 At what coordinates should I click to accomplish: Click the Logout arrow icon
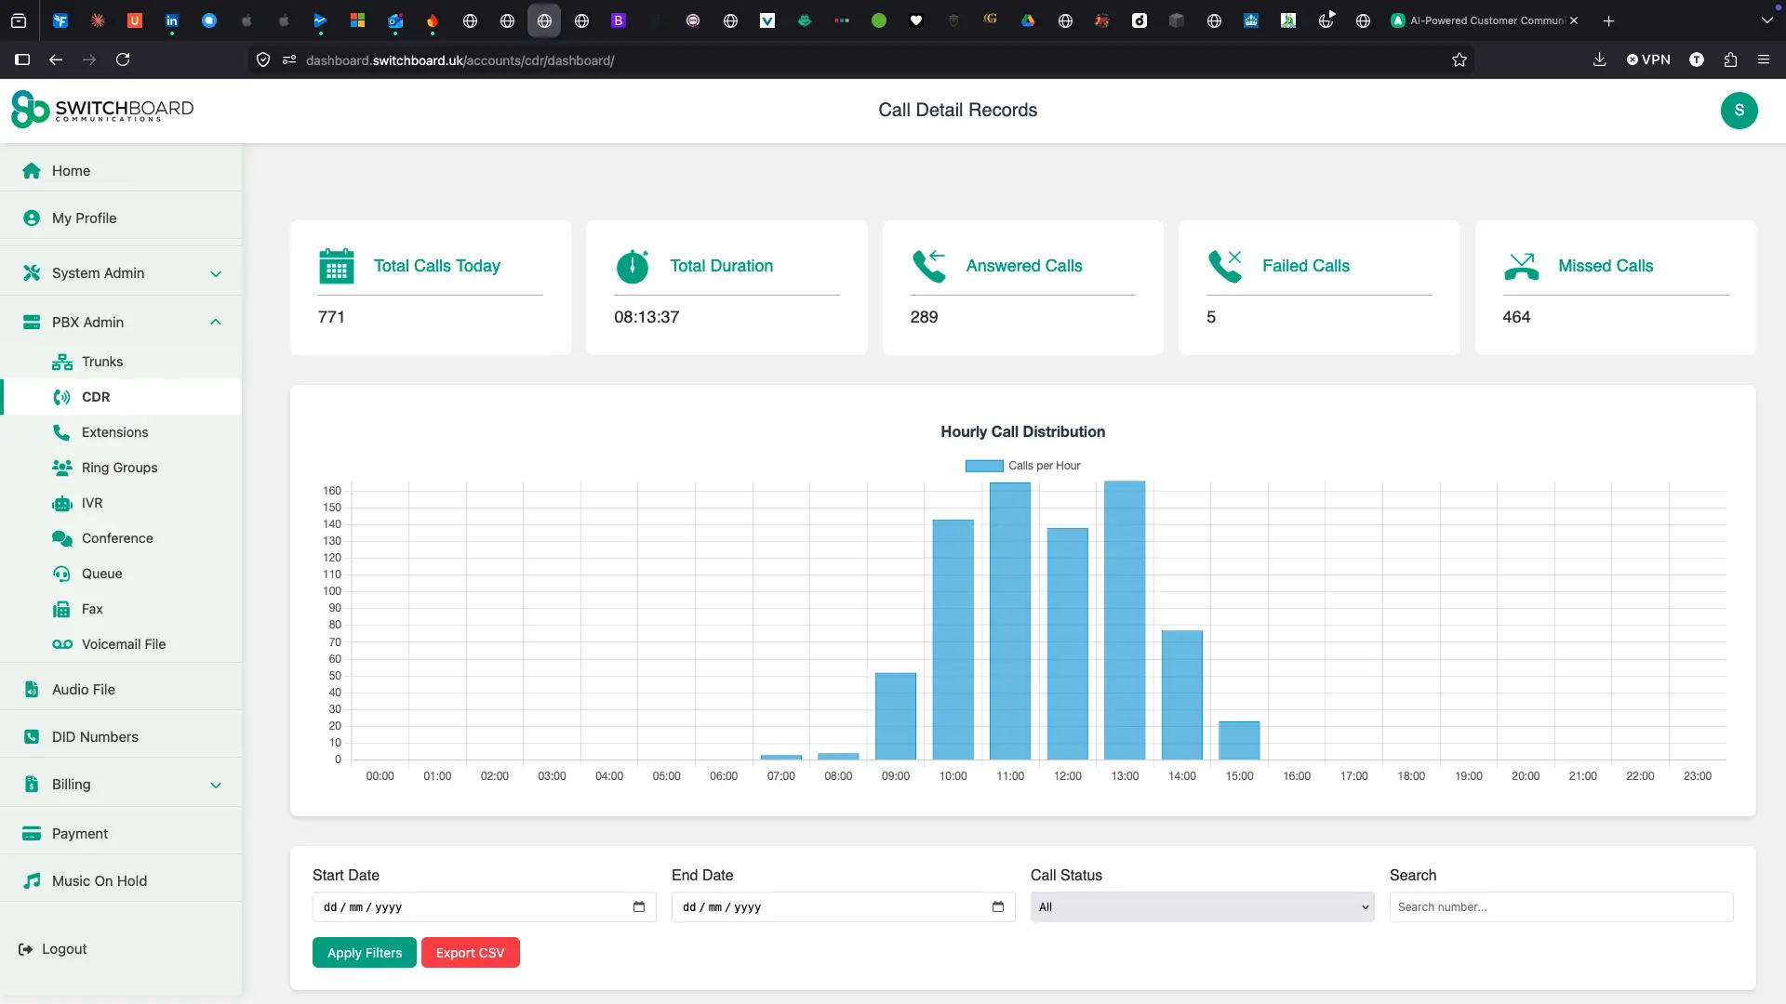(25, 949)
